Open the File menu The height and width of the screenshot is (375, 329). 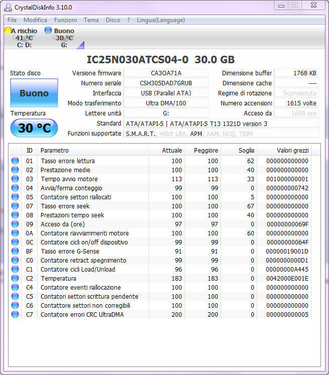[x=12, y=20]
